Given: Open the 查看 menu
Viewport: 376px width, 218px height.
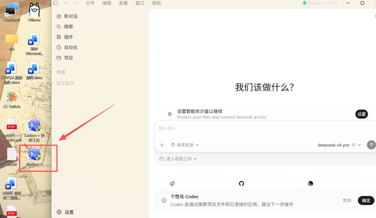Looking at the screenshot, I should click(123, 3).
